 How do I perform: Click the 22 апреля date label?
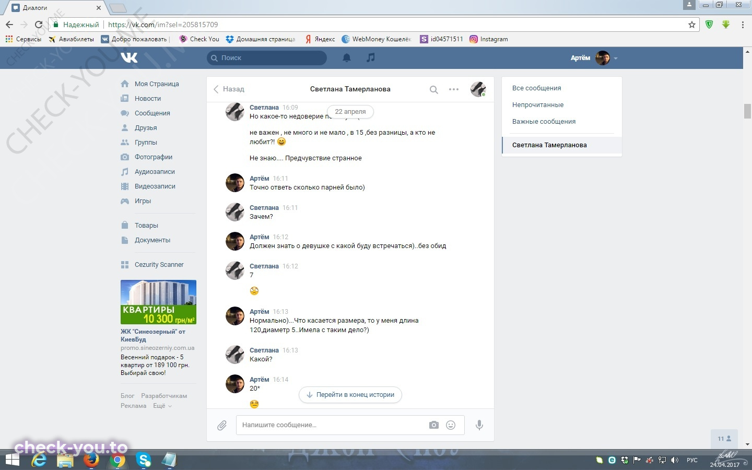[350, 112]
